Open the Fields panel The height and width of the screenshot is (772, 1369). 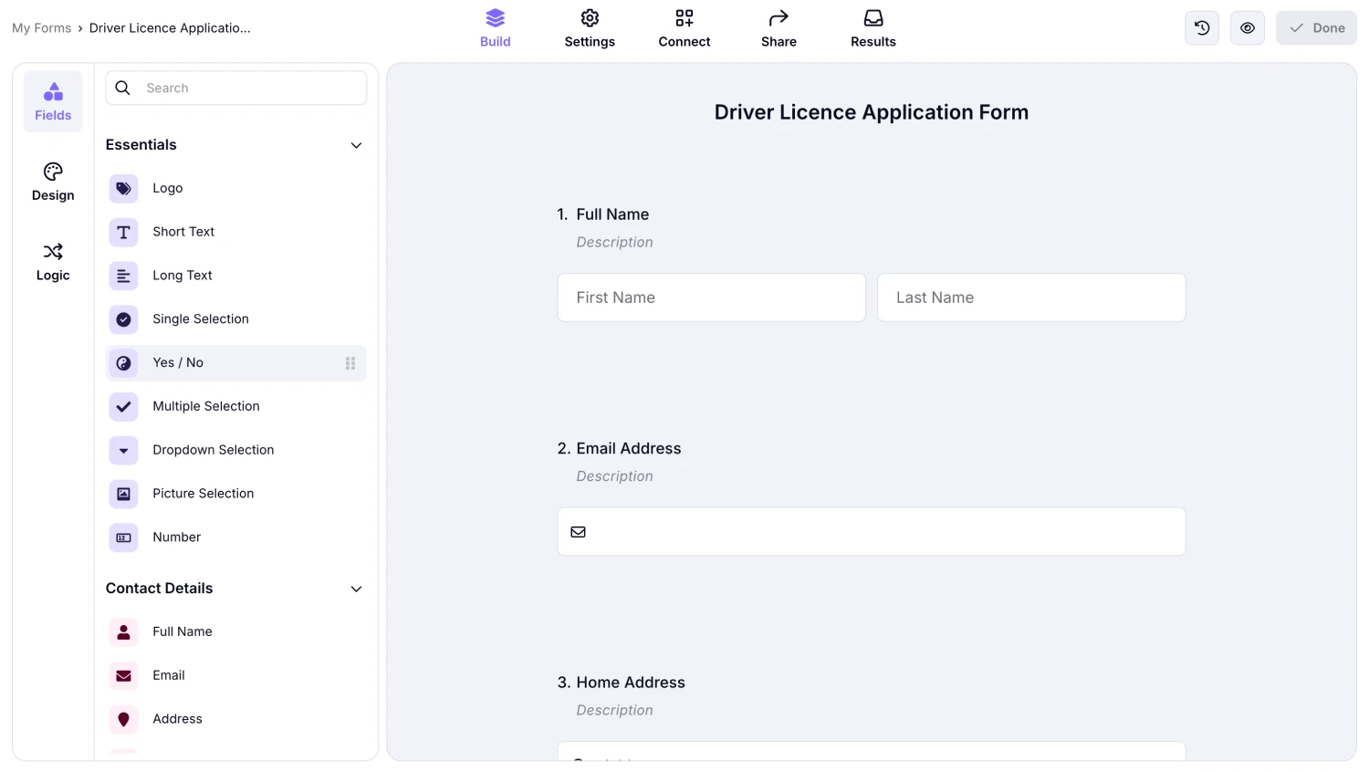(x=52, y=100)
